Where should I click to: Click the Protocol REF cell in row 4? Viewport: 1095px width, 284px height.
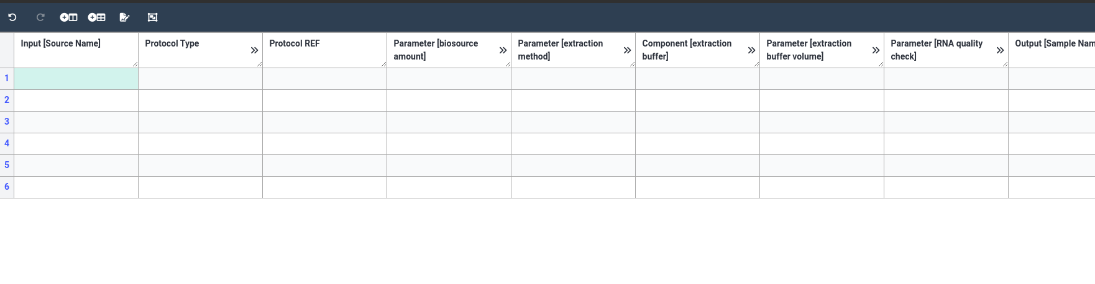[324, 144]
